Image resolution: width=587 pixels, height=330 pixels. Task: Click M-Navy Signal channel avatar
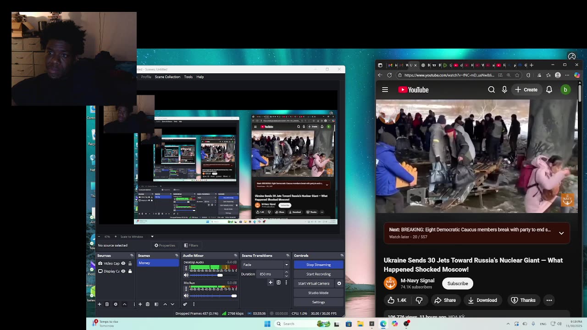pyautogui.click(x=390, y=283)
